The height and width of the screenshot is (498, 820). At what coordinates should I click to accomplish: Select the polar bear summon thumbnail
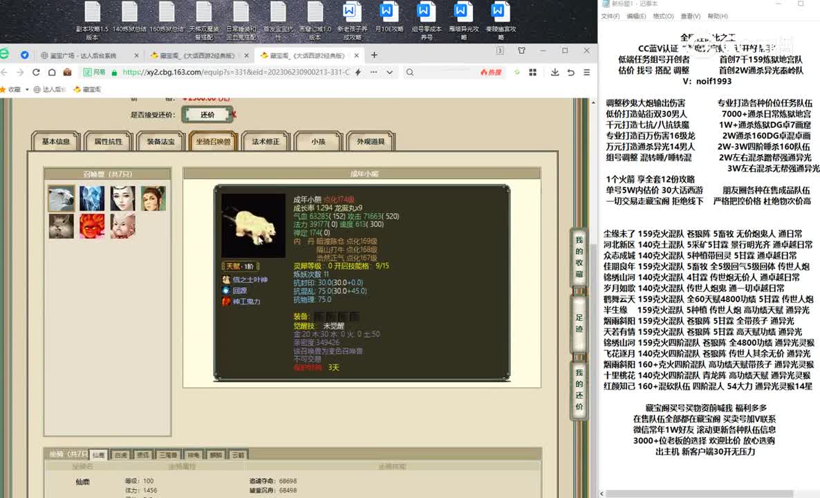coord(61,199)
